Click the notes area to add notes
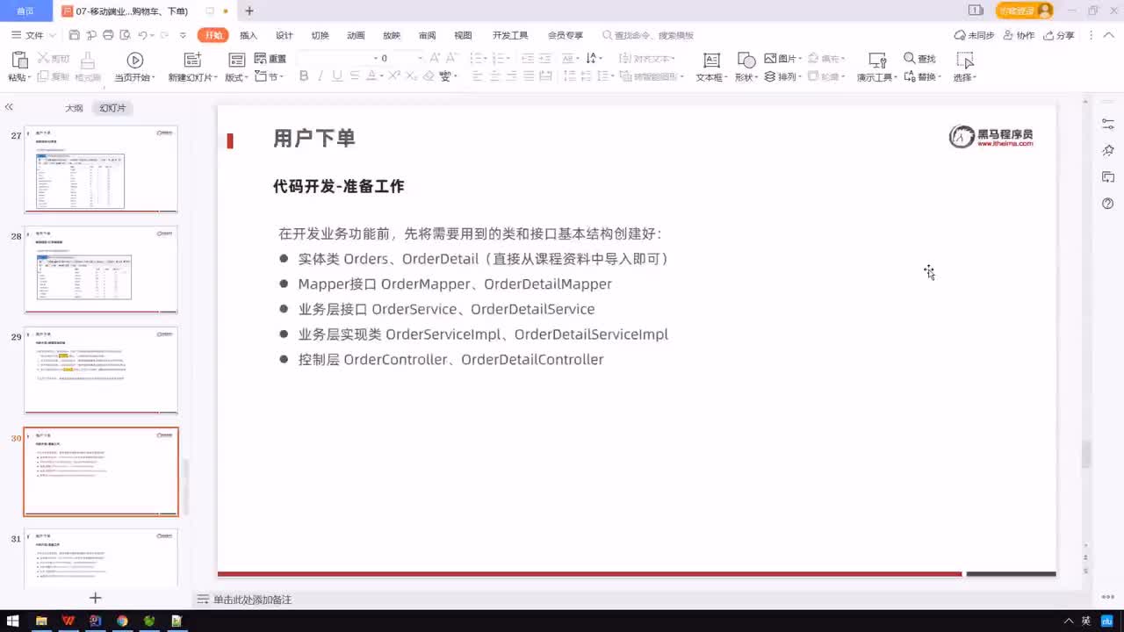The height and width of the screenshot is (632, 1124). [252, 600]
